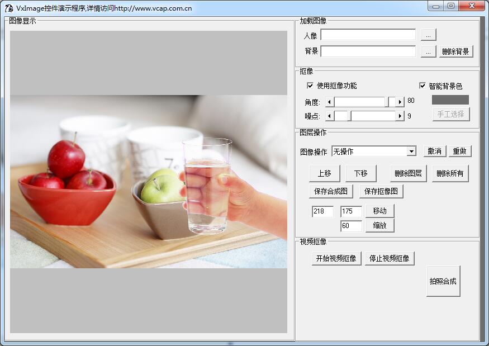Click the browse button next to 背景 field

[x=428, y=51]
